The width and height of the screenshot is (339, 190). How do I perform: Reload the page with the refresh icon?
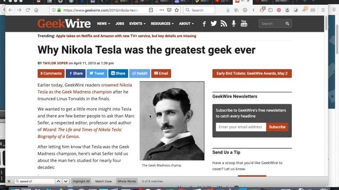28,10
